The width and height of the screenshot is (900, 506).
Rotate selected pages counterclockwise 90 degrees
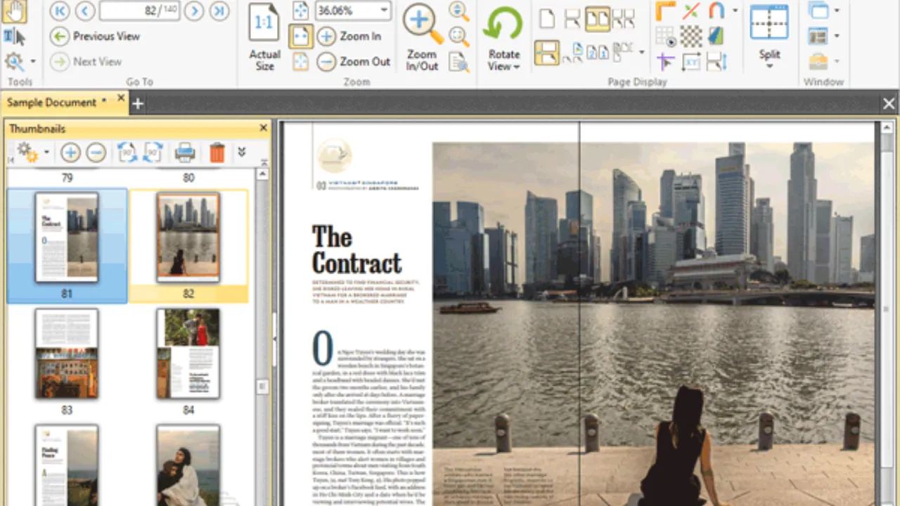[x=127, y=152]
